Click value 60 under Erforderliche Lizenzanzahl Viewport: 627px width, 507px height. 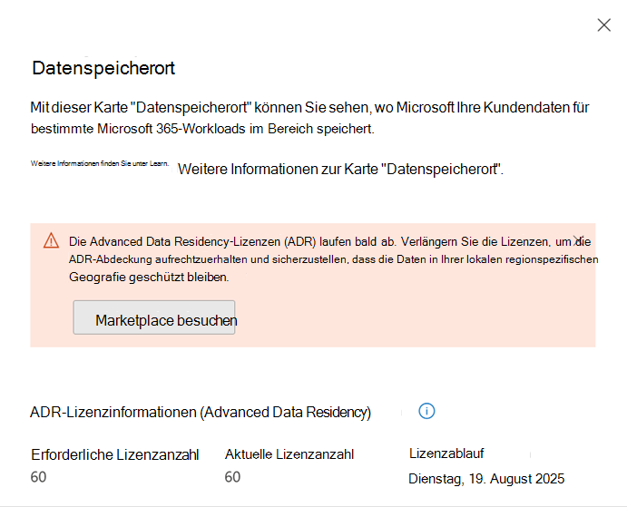(x=38, y=477)
